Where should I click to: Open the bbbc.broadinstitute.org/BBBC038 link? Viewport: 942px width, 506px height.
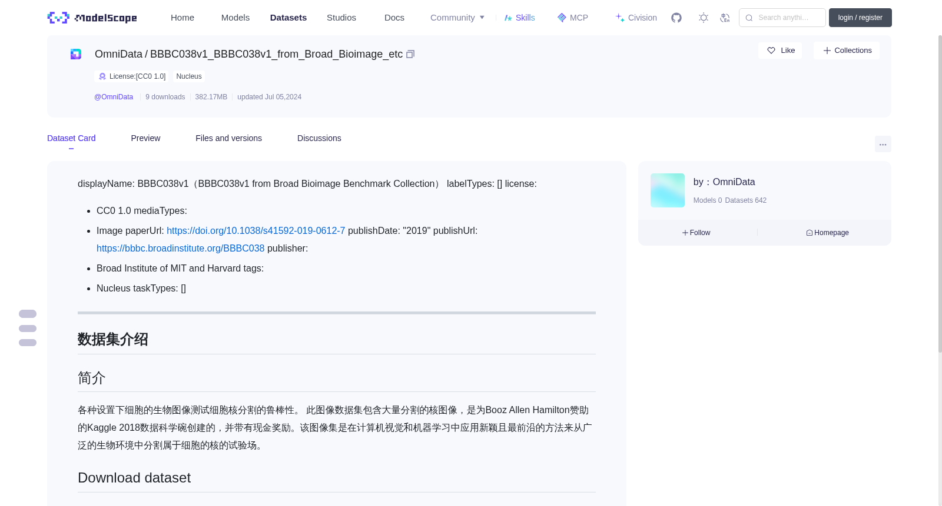click(x=181, y=249)
